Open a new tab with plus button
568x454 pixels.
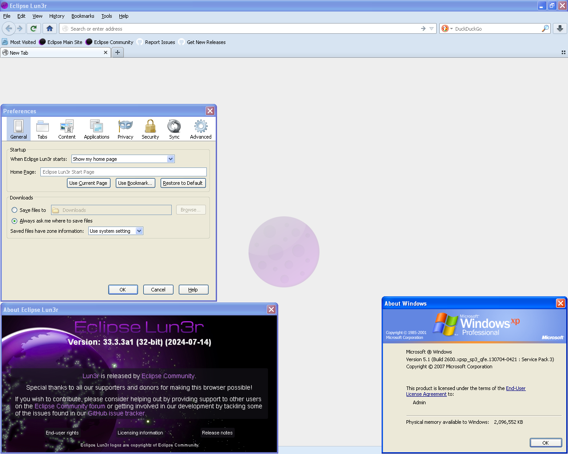coord(118,52)
